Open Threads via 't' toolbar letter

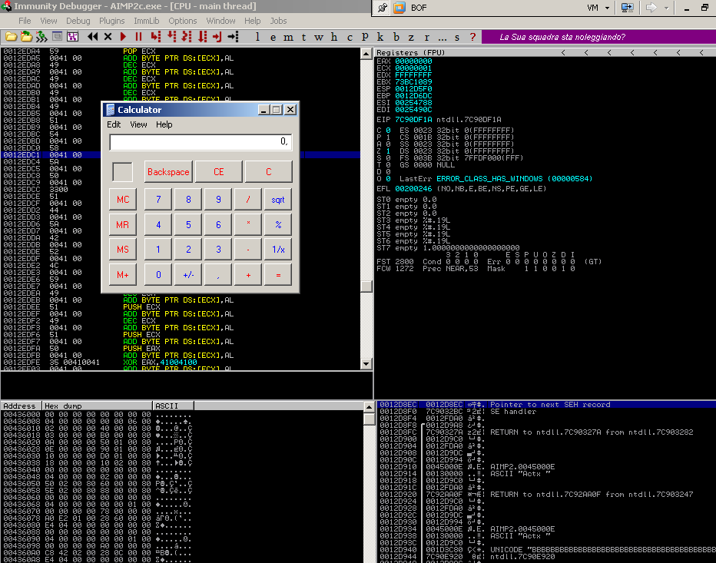click(303, 37)
